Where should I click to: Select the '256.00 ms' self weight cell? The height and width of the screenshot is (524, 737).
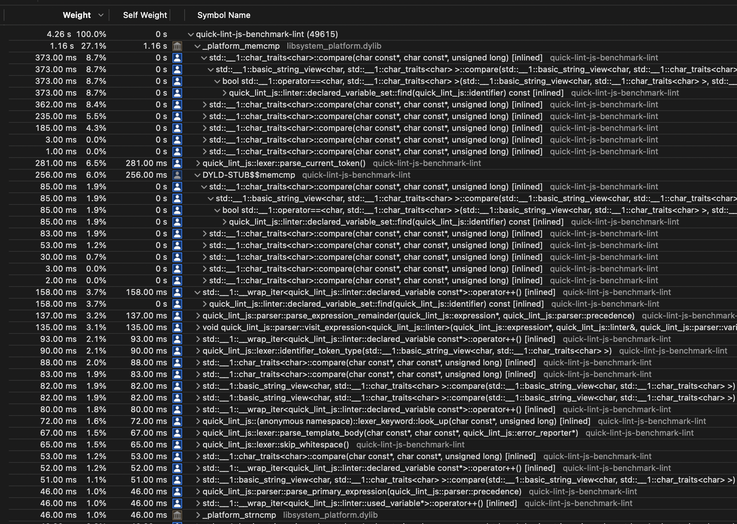click(146, 175)
